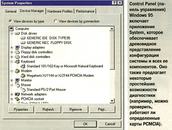Confirm with the OK button
Screen dimensions: 172x130
tap(85, 124)
